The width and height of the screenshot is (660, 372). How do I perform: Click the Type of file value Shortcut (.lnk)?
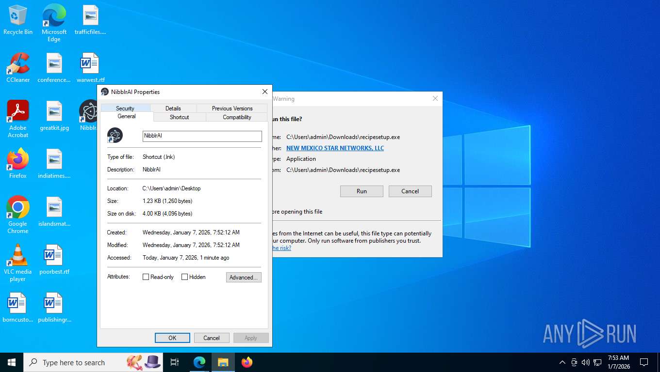point(159,157)
